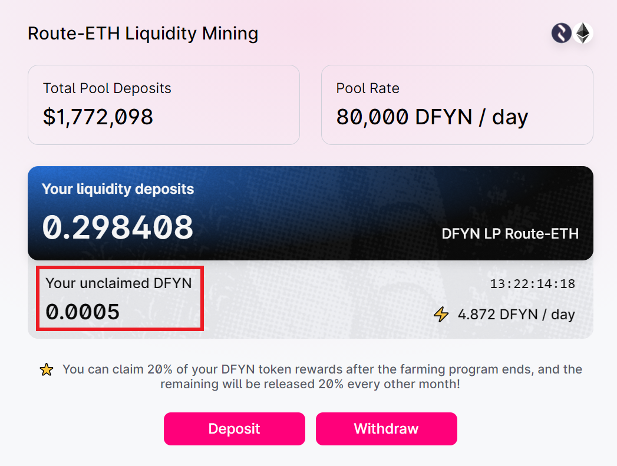
Task: Click the 80,000 DFYN / day rate
Action: [432, 117]
